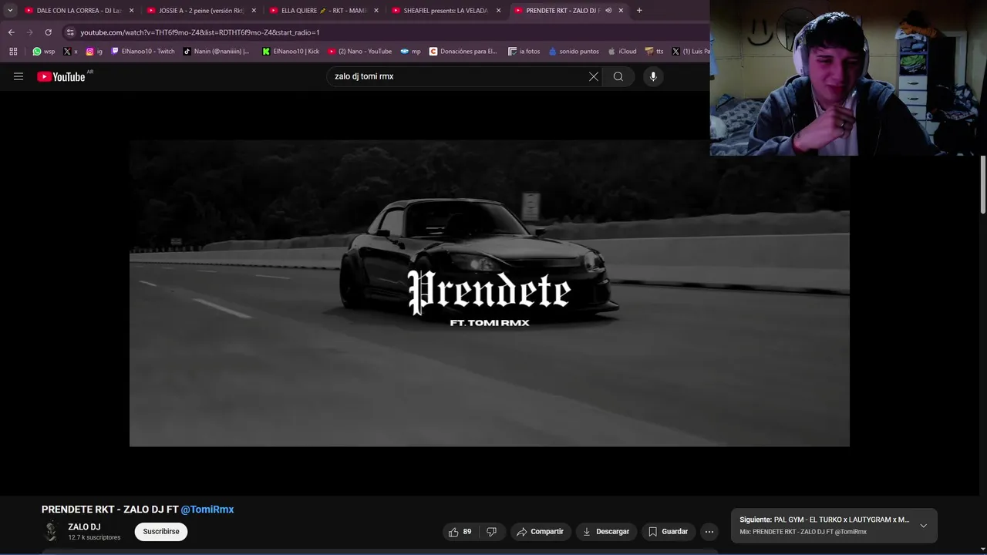Open the iCloud bookmark
987x555 pixels.
pyautogui.click(x=622, y=51)
